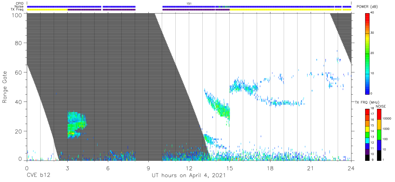The height and width of the screenshot is (182, 395).
Task: Click the 24 hour tick on UT axis
Action: (351, 168)
